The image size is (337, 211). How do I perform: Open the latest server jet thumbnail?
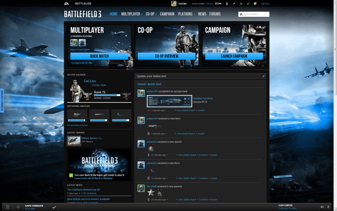pos(74,141)
